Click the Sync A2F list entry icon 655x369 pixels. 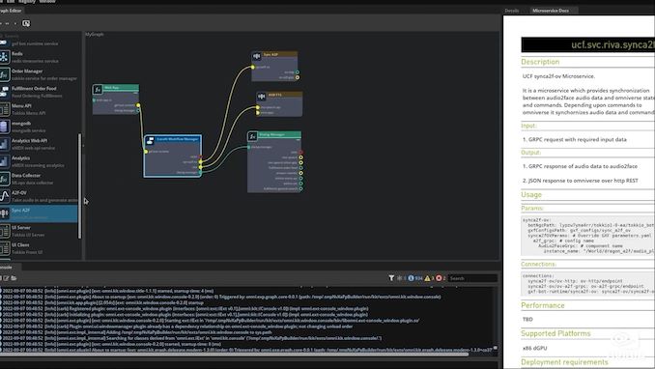pos(4,213)
